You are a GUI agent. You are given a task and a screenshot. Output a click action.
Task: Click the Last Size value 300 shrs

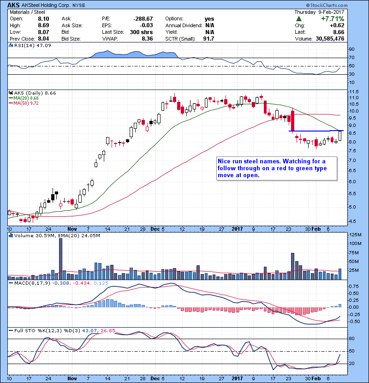(x=141, y=32)
